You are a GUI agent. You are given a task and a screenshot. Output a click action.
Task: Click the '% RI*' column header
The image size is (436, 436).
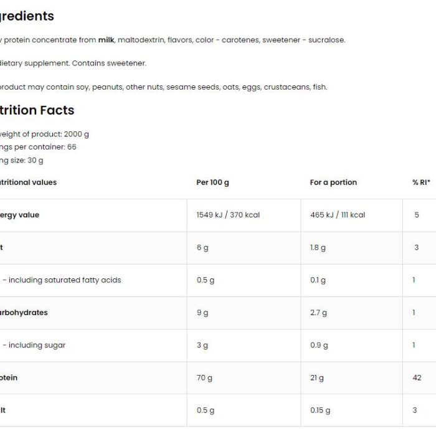pos(421,182)
